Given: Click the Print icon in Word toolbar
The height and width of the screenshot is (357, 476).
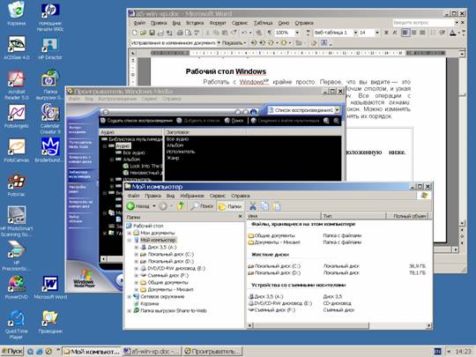Looking at the screenshot, I should coord(180,33).
